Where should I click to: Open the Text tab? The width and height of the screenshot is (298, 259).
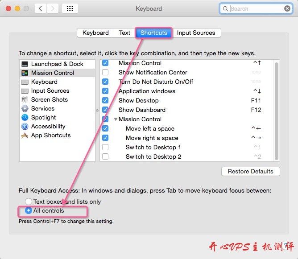tap(124, 33)
